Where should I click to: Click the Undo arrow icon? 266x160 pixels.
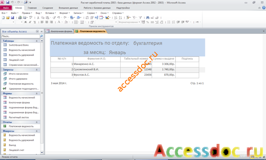coord(58,17)
